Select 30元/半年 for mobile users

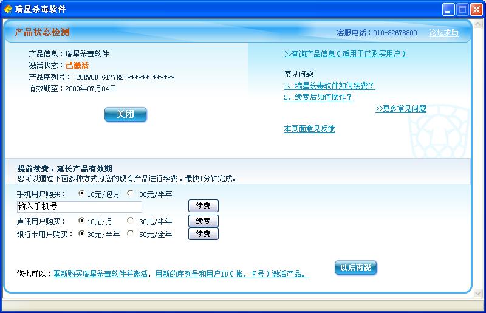coord(131,193)
